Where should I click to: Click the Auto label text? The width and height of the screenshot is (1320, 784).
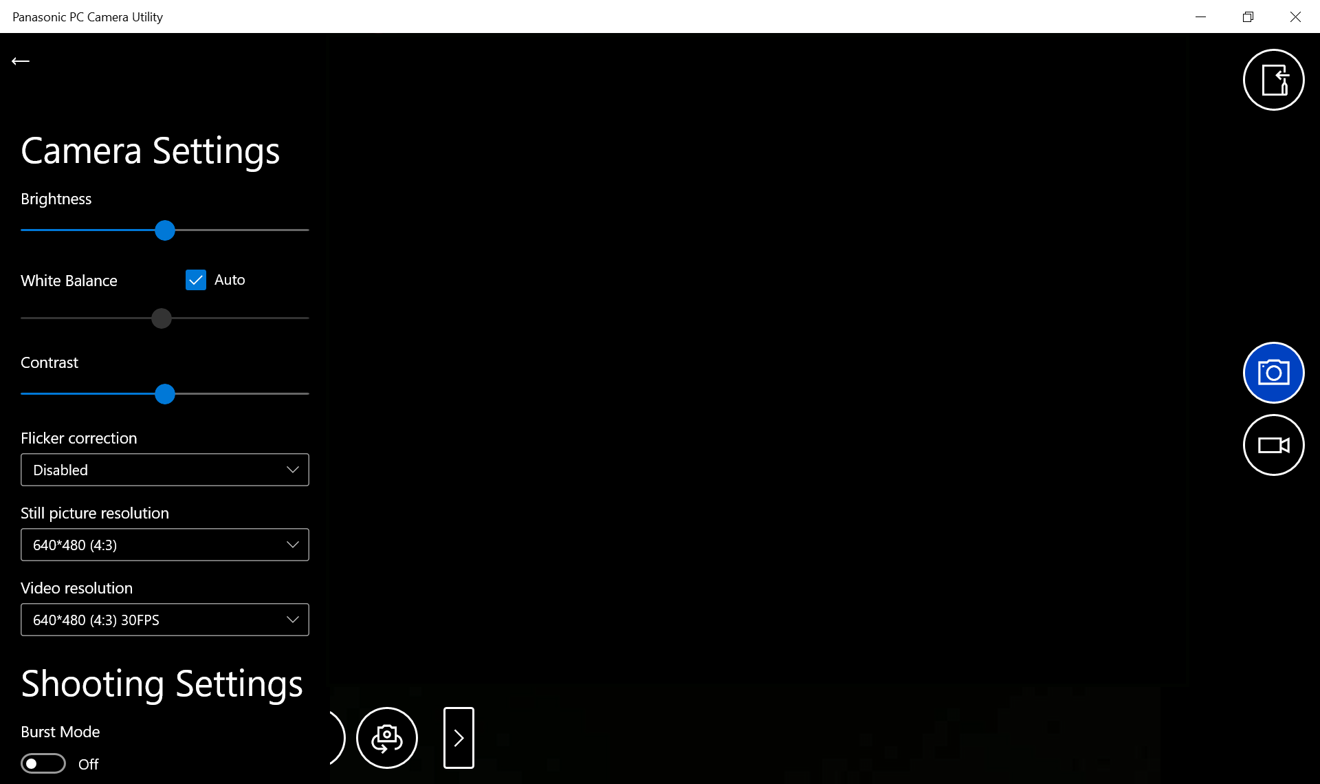pos(230,280)
